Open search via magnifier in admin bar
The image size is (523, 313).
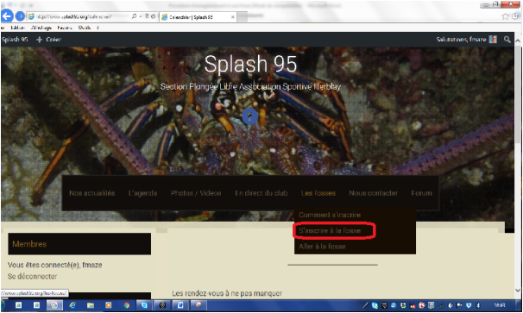507,40
